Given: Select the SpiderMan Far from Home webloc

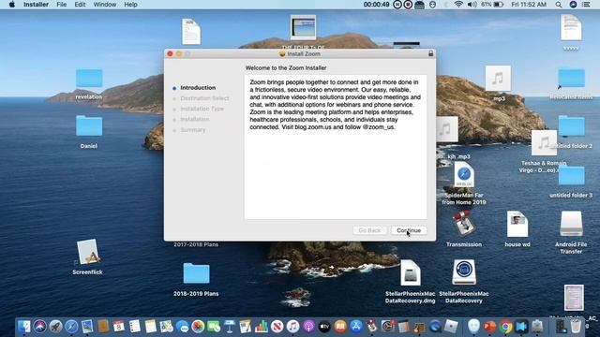Looking at the screenshot, I should pyautogui.click(x=464, y=175).
